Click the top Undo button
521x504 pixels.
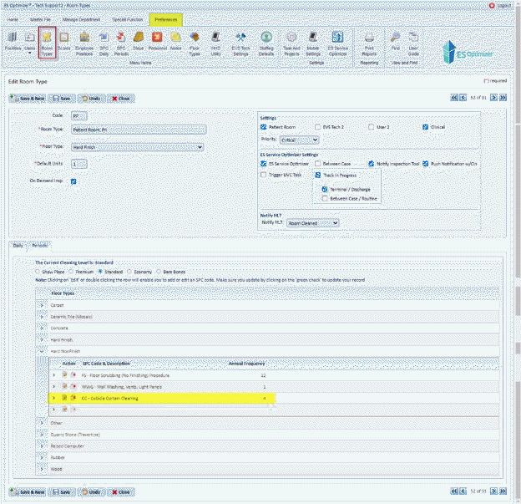tap(89, 98)
